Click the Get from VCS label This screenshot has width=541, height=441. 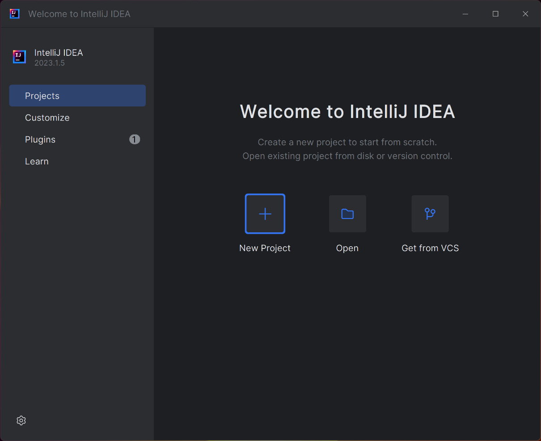click(430, 248)
